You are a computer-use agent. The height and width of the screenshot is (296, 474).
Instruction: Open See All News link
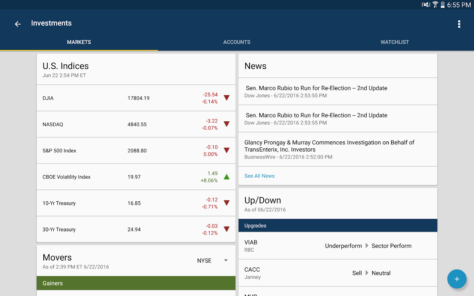259,176
